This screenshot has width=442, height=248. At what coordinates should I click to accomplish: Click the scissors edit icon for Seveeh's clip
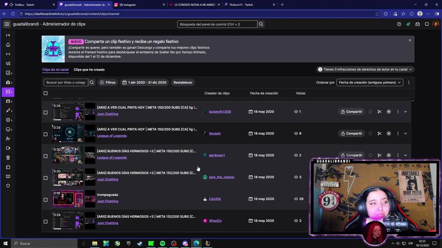click(x=379, y=133)
